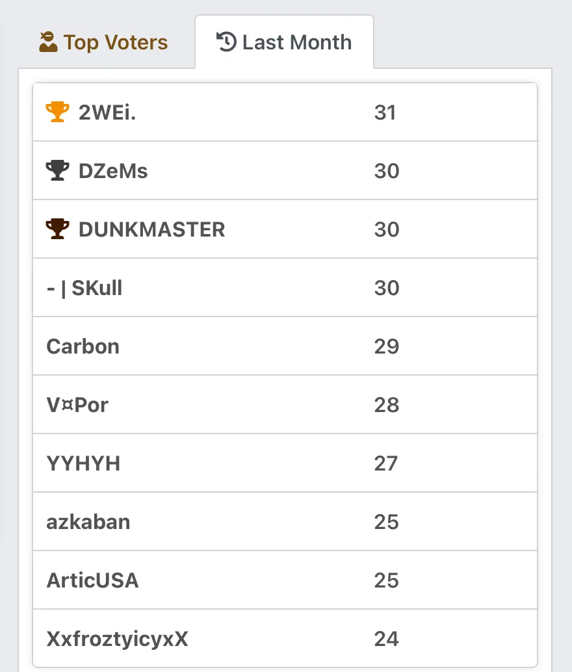Click the XxfroztyicyxX name
This screenshot has height=672, width=572.
pyautogui.click(x=117, y=639)
